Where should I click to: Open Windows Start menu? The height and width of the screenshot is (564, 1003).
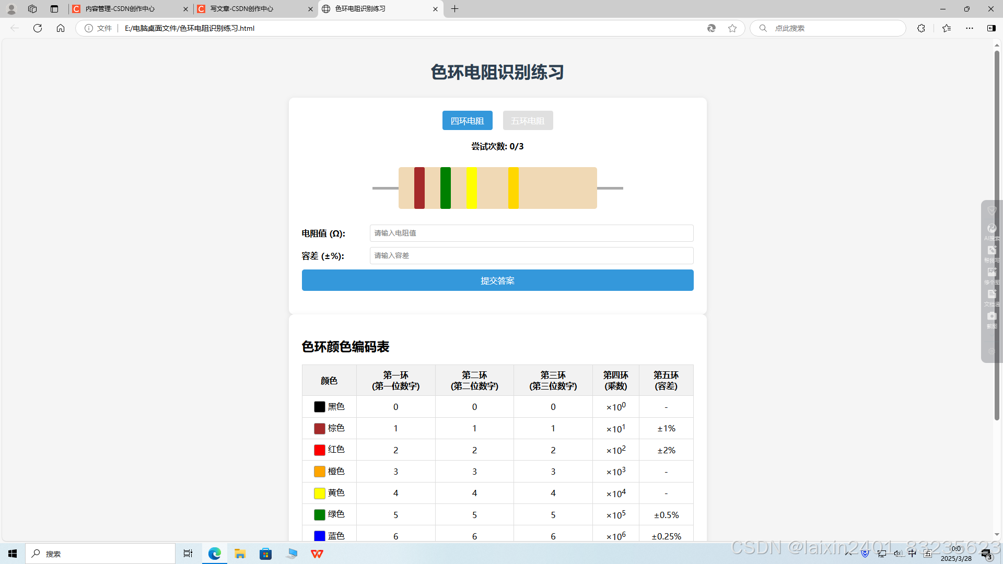click(13, 554)
